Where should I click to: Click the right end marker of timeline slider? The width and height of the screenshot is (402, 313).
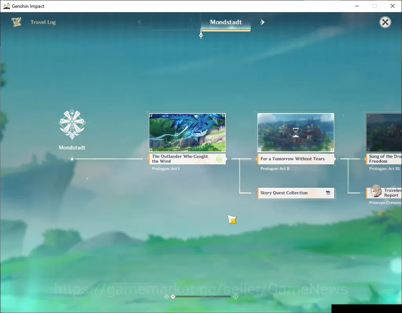click(x=235, y=296)
